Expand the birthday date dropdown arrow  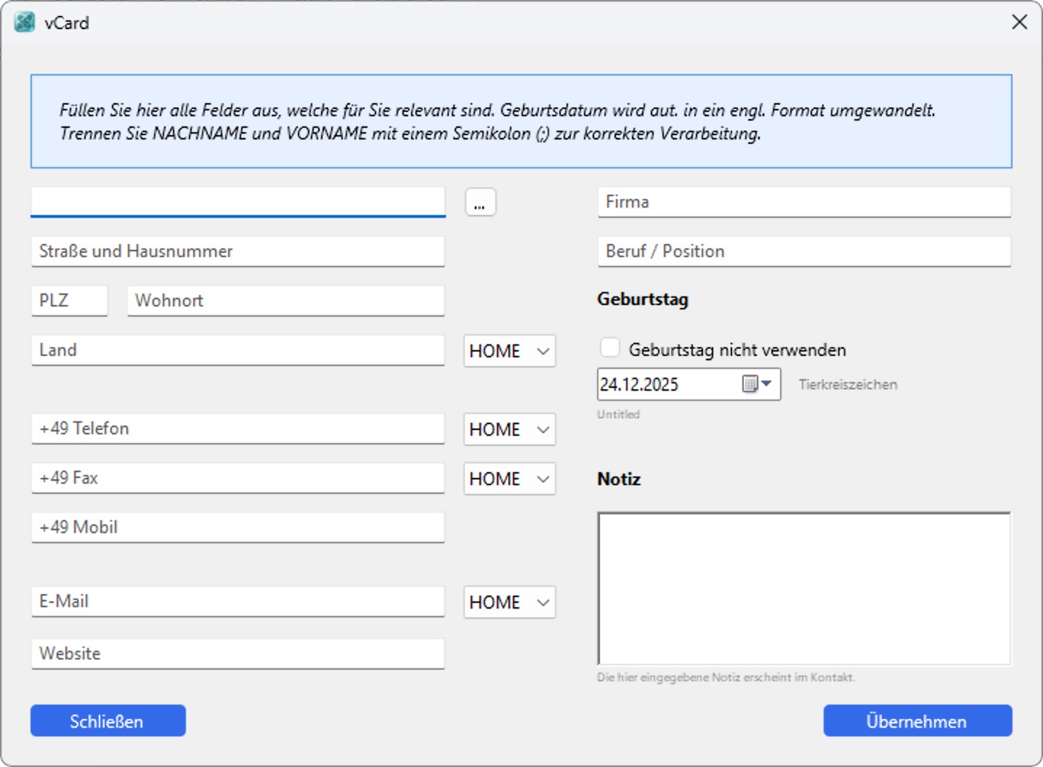pyautogui.click(x=768, y=384)
